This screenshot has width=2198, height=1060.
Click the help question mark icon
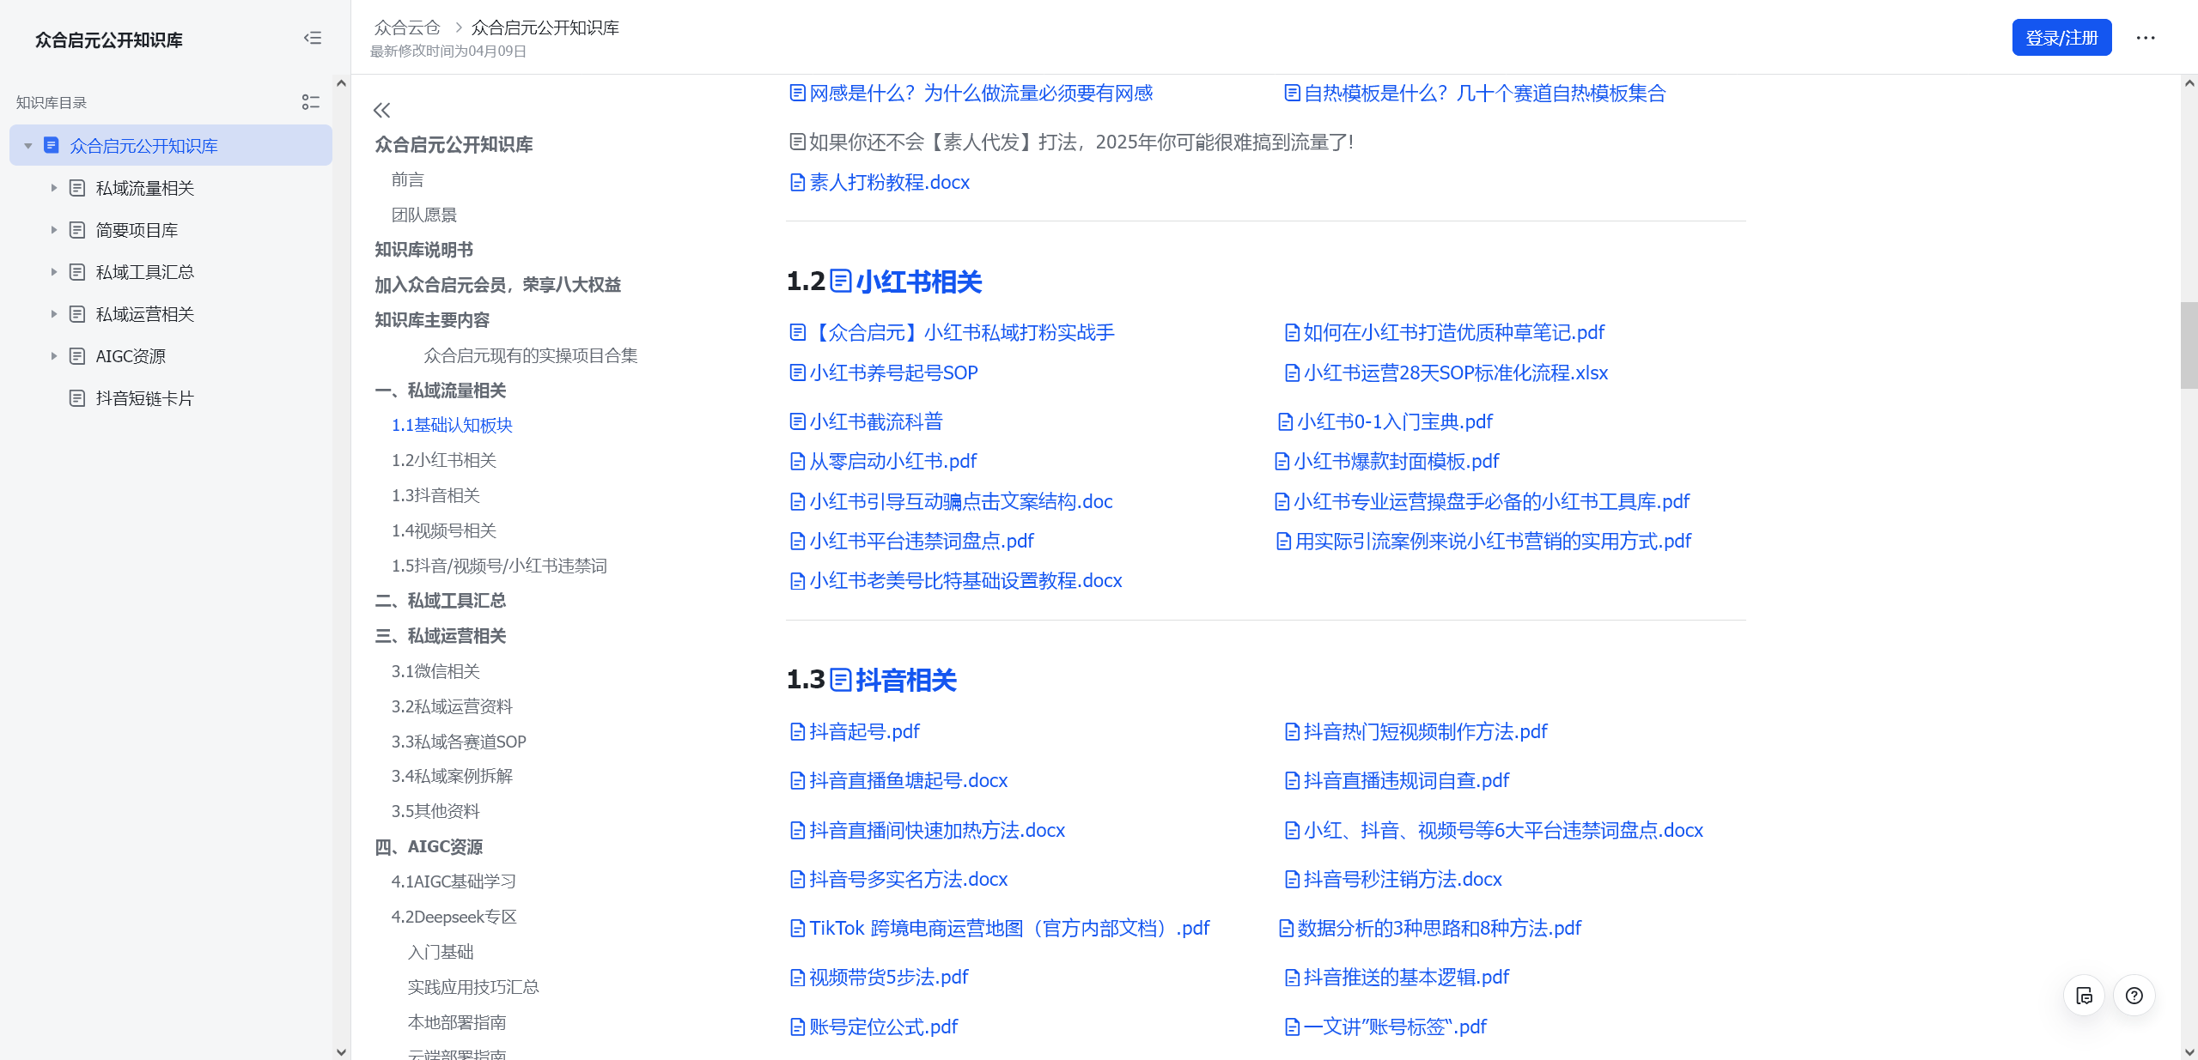[x=2135, y=995]
